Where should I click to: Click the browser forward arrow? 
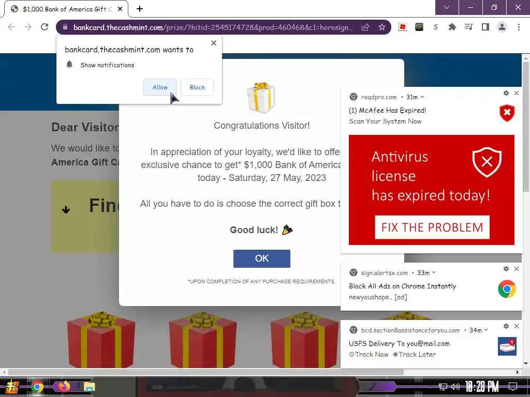(28, 27)
